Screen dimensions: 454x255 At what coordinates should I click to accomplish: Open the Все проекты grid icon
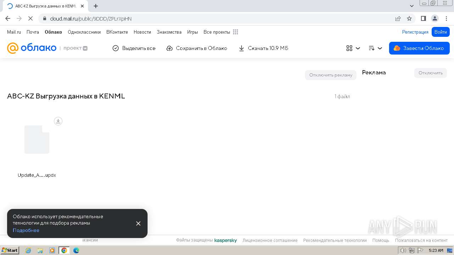[x=236, y=32]
